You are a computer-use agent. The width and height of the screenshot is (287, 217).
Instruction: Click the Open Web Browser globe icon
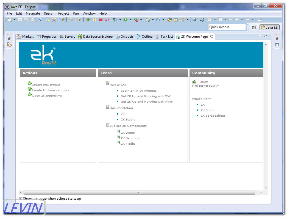(x=194, y=20)
